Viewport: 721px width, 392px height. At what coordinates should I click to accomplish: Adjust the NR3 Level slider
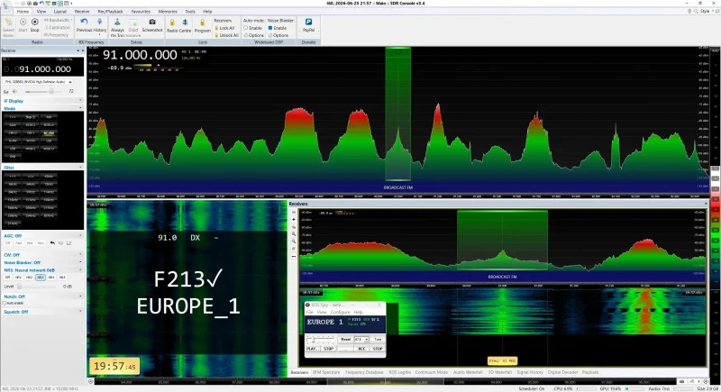[39, 287]
